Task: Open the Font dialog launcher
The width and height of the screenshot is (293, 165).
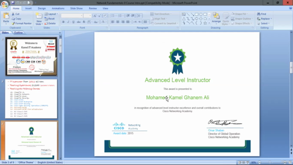Action: coord(107,27)
